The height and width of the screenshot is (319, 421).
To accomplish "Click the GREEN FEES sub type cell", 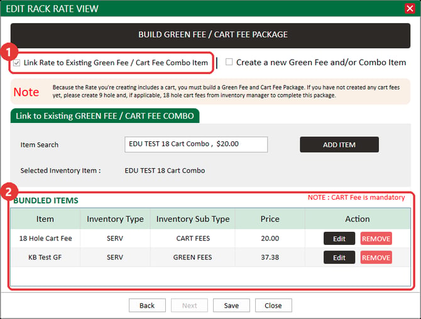I will click(x=193, y=257).
